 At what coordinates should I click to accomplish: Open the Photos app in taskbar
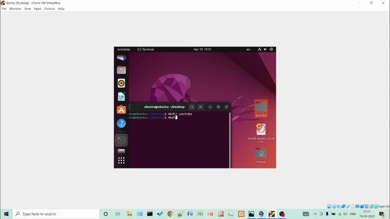[251, 214]
